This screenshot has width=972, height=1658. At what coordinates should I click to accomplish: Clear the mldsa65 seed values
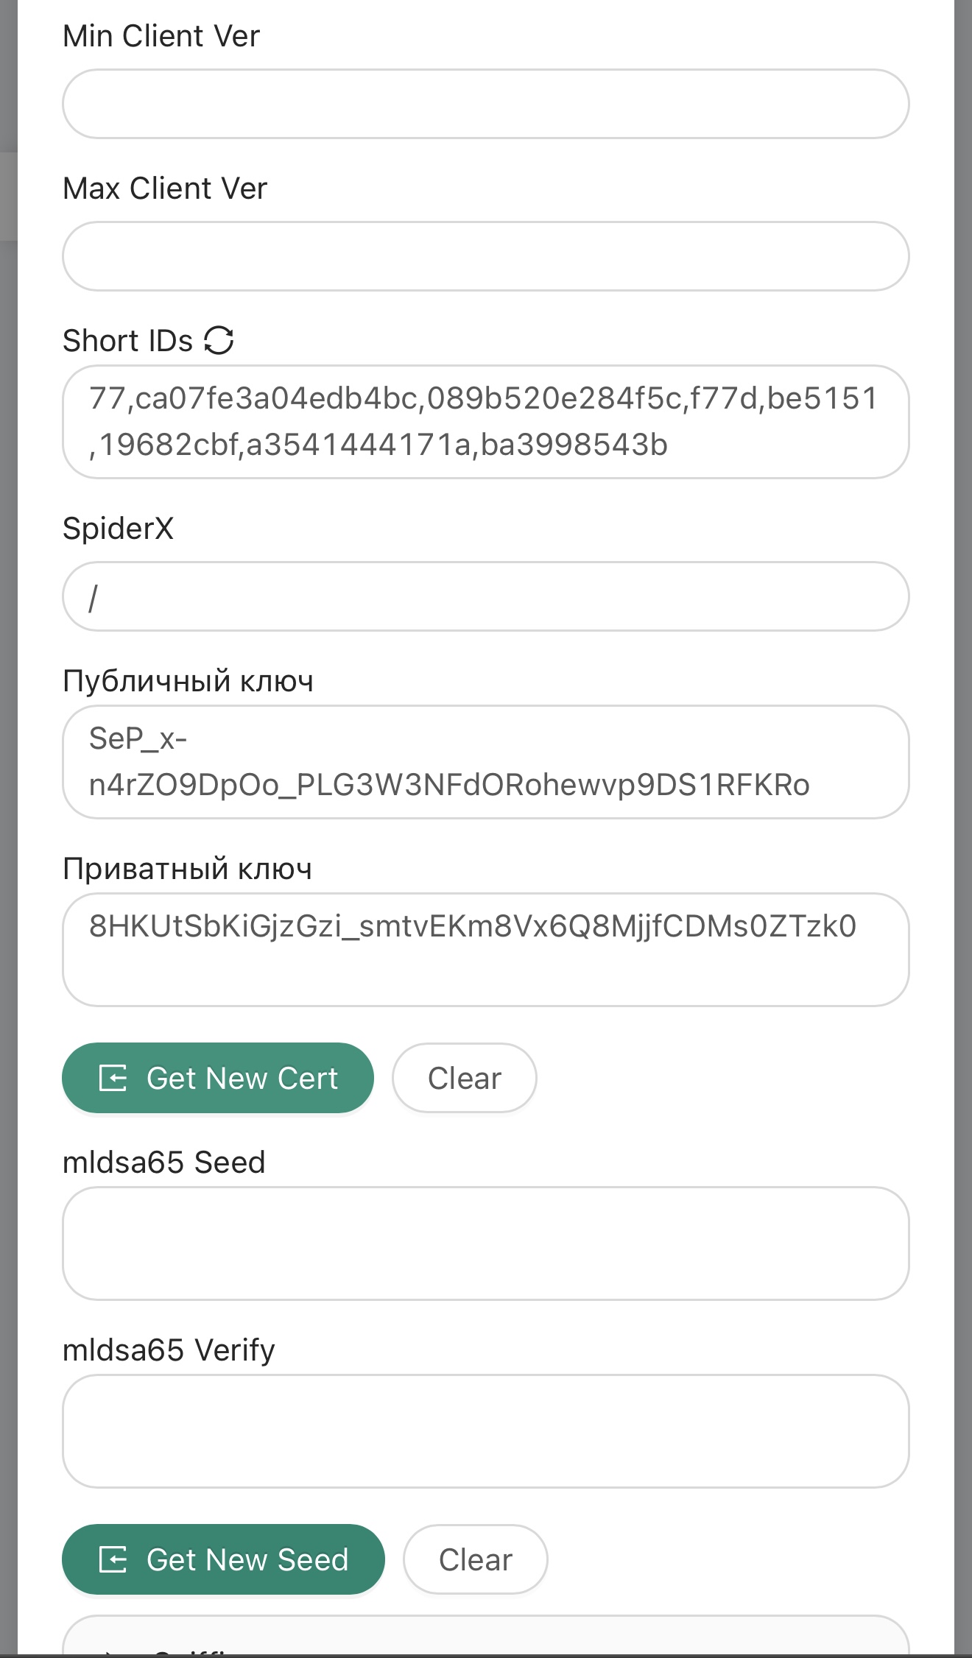click(x=475, y=1559)
